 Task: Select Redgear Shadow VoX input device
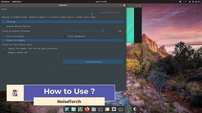click(x=4, y=52)
